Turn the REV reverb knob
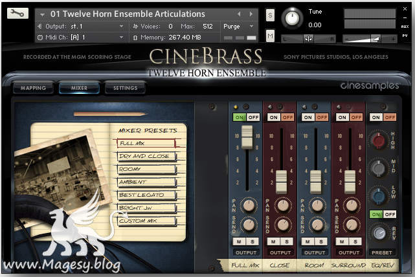 [379, 233]
